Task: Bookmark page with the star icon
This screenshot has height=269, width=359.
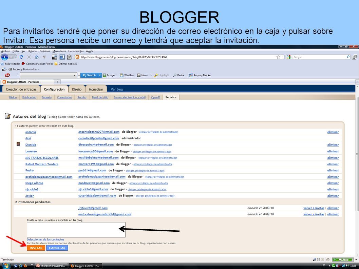Action: [278, 57]
